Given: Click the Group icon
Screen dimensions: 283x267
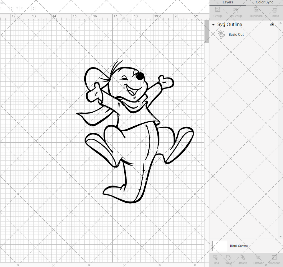Looking at the screenshot, I should [217, 12].
